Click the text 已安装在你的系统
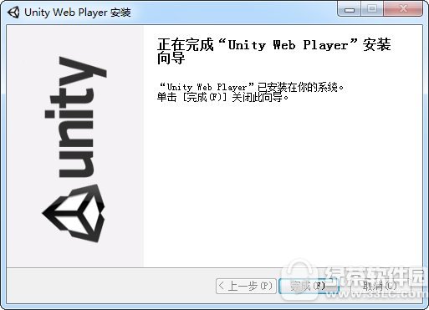 pos(301,87)
